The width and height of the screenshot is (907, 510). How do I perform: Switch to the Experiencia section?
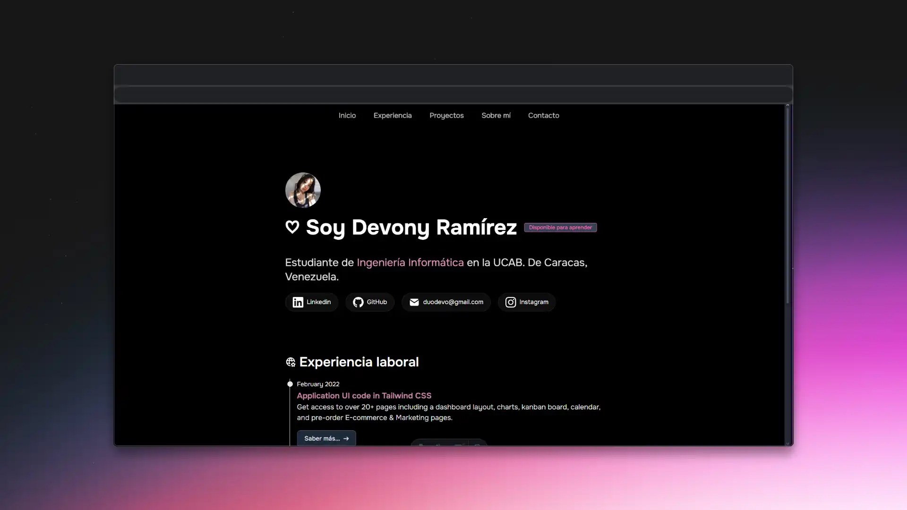click(x=393, y=115)
